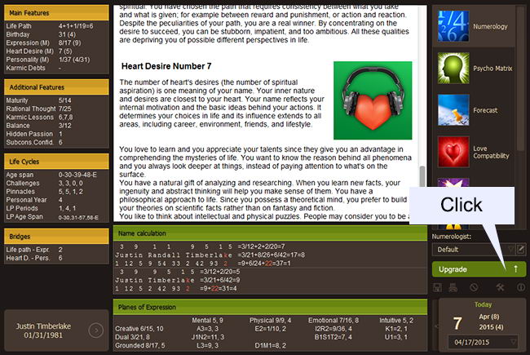Click the up arrow on Upgrade button
This screenshot has width=530, height=355.
coord(516,269)
